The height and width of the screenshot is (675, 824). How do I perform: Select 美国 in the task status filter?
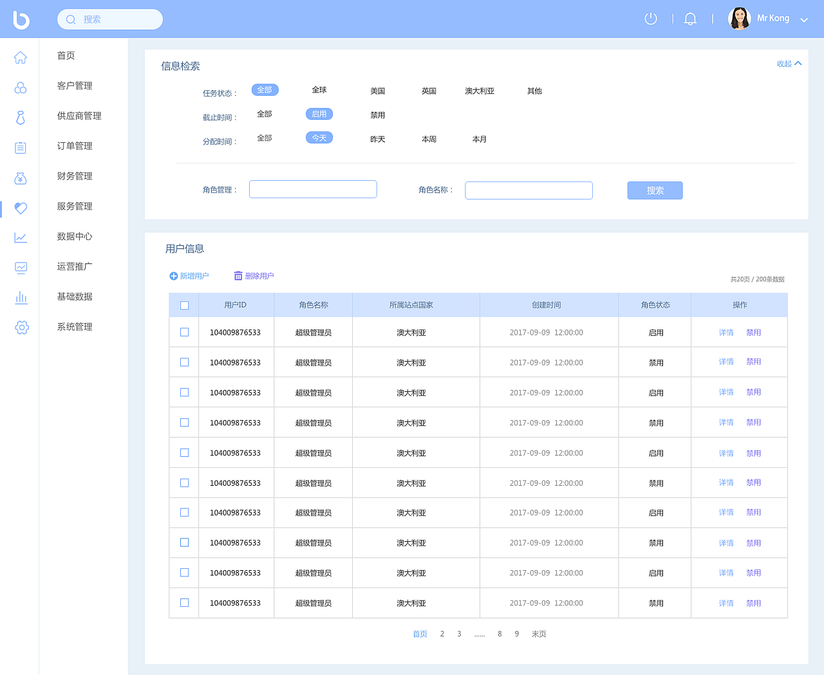[x=377, y=91]
